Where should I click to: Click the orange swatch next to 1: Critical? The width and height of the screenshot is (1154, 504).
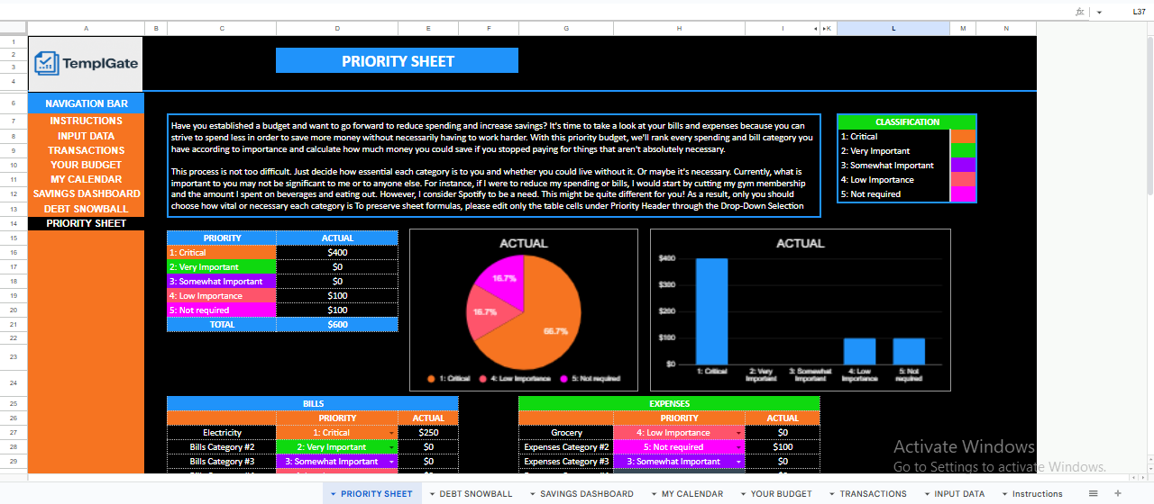963,137
